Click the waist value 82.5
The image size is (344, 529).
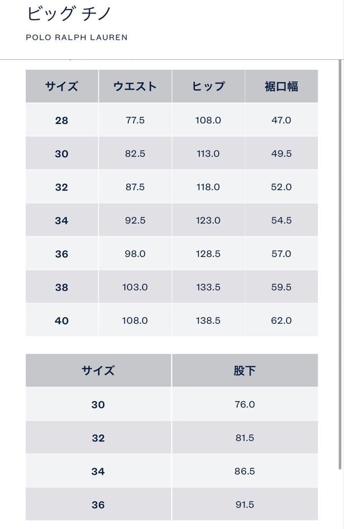tap(135, 154)
